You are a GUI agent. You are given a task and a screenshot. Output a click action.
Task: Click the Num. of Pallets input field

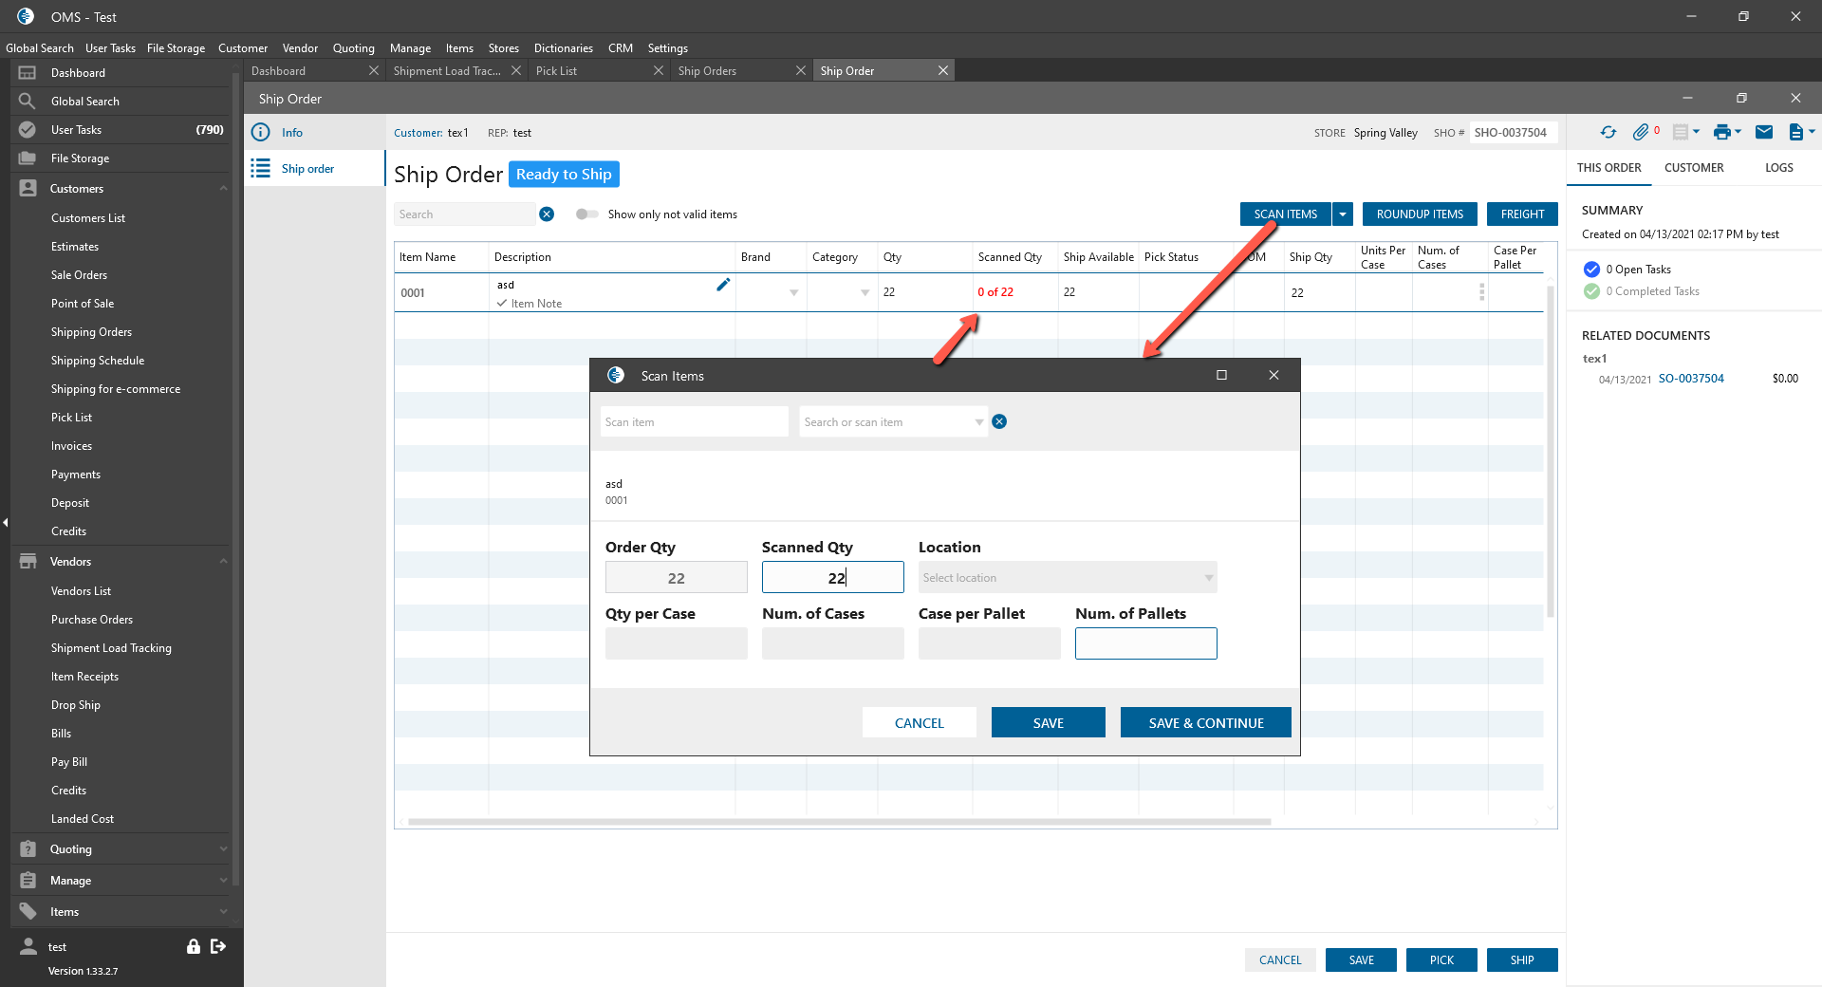point(1146,643)
